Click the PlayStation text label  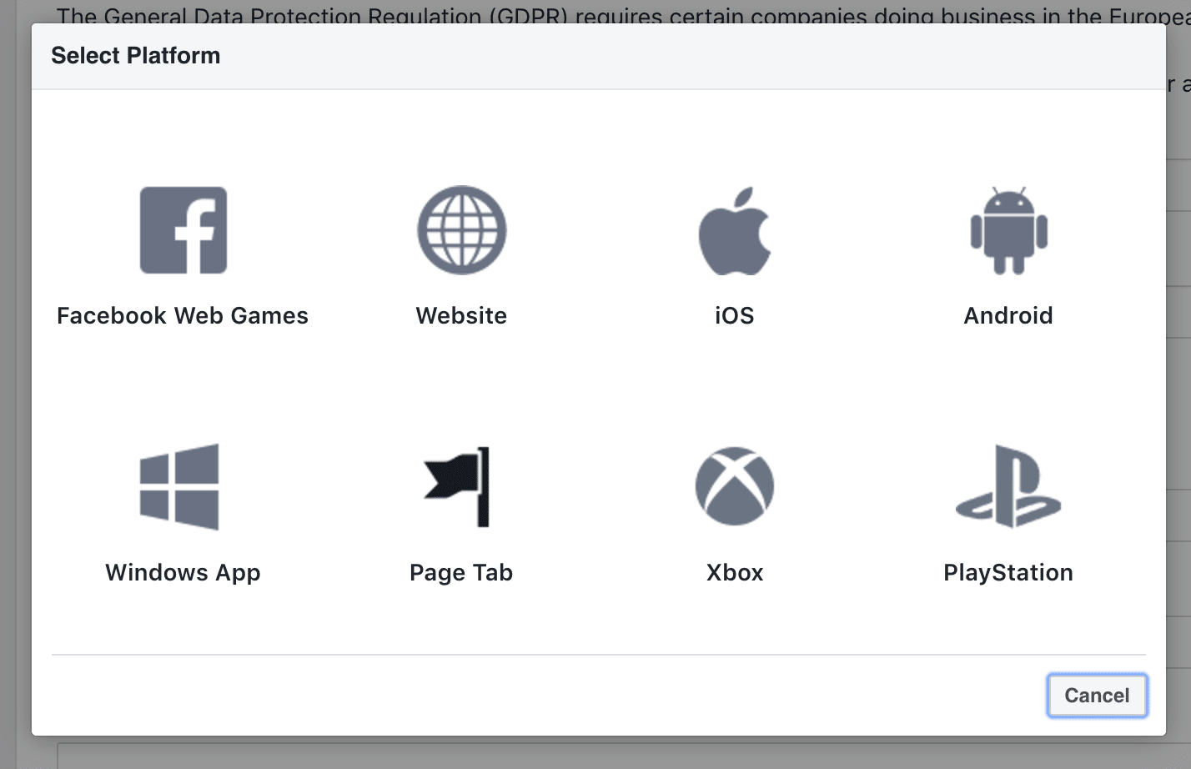1008,572
